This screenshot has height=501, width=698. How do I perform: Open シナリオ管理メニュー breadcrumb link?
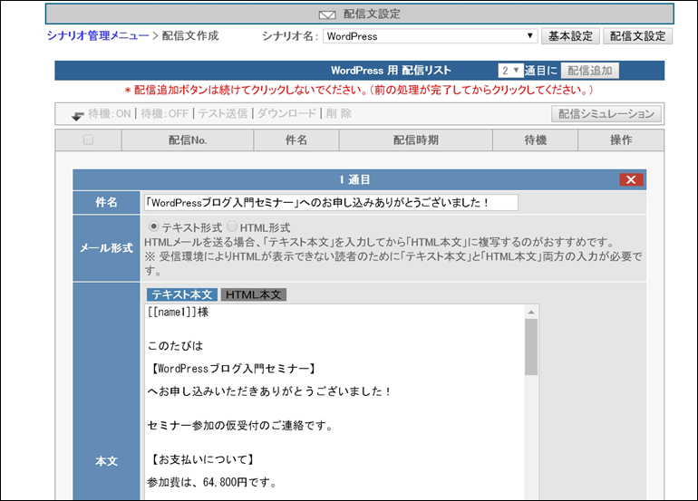pyautogui.click(x=98, y=35)
